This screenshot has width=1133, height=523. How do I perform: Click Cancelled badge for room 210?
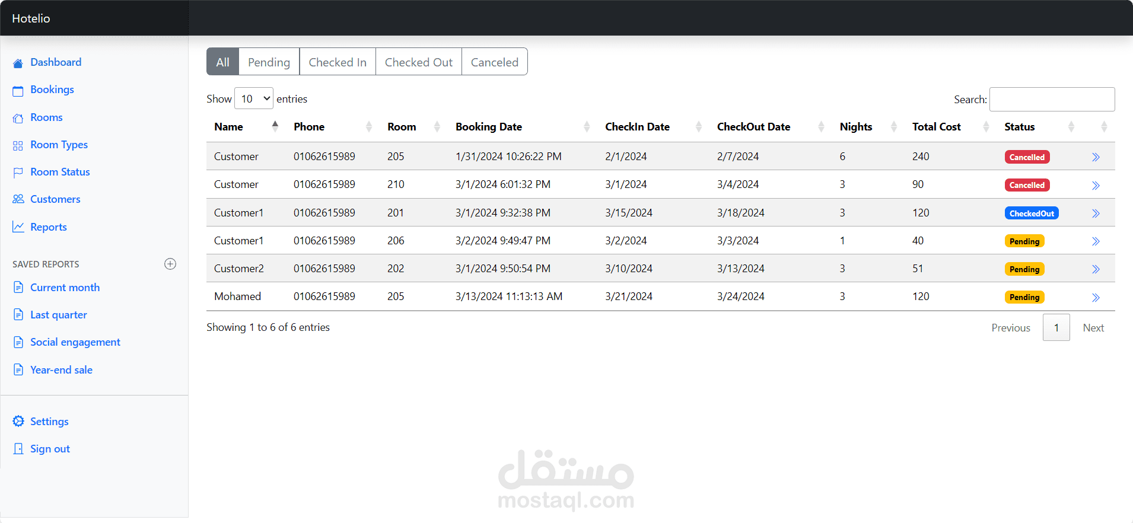(x=1027, y=185)
